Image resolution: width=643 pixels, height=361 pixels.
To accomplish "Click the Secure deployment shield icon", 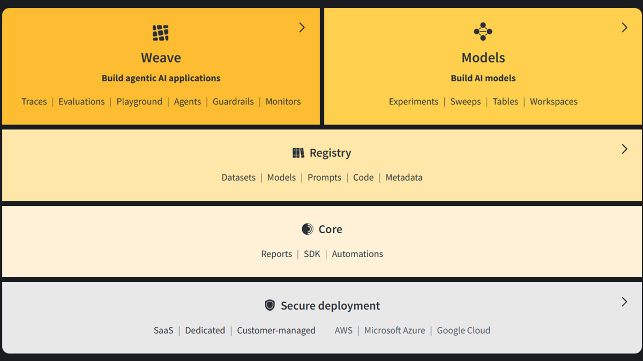I will coord(270,305).
